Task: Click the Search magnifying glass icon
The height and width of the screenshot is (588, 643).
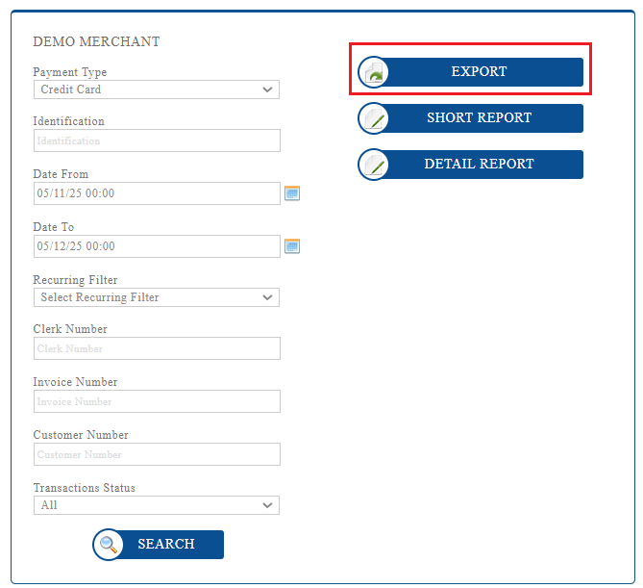Action: pos(108,545)
